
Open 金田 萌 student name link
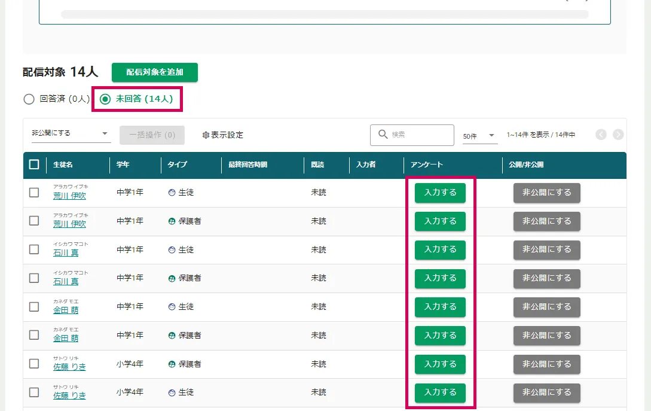66,310
